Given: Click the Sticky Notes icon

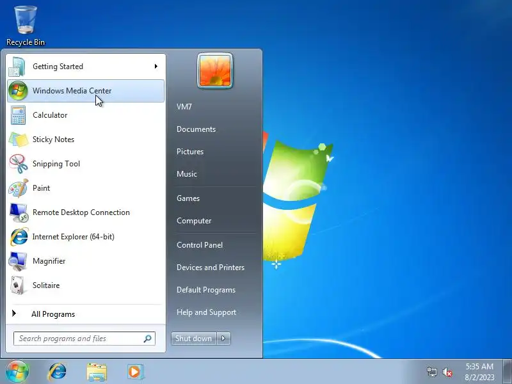Looking at the screenshot, I should (x=19, y=140).
